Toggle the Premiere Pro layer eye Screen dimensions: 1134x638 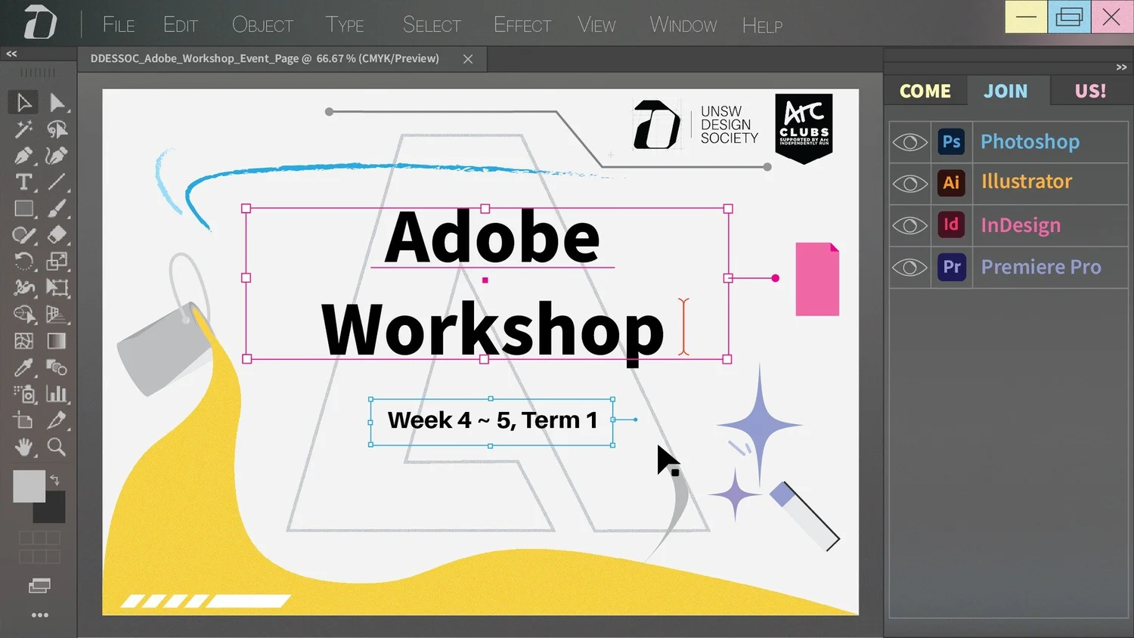pos(909,267)
